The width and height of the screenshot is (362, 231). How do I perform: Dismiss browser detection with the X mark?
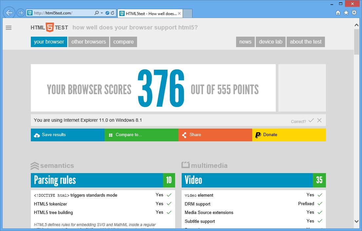319,120
